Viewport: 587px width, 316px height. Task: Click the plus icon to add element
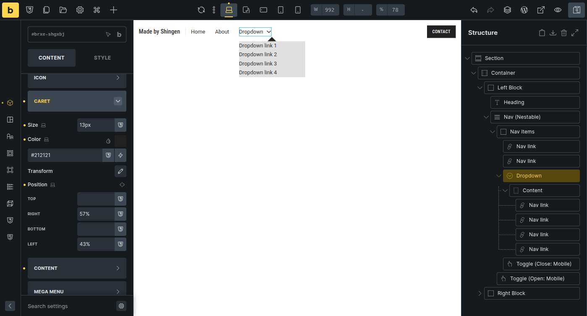(113, 10)
